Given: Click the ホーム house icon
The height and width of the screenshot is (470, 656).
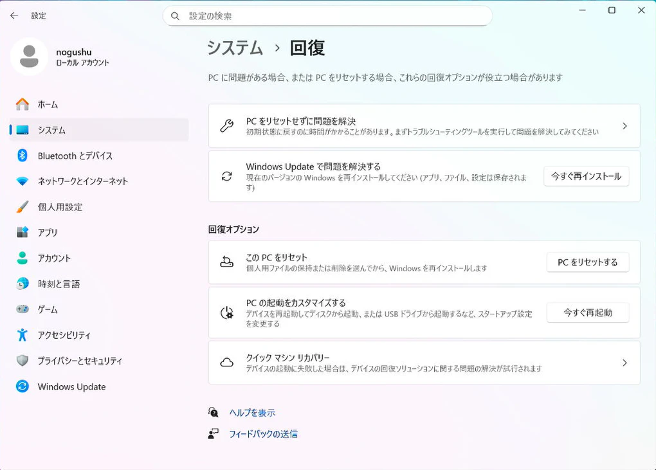Looking at the screenshot, I should click(x=22, y=104).
